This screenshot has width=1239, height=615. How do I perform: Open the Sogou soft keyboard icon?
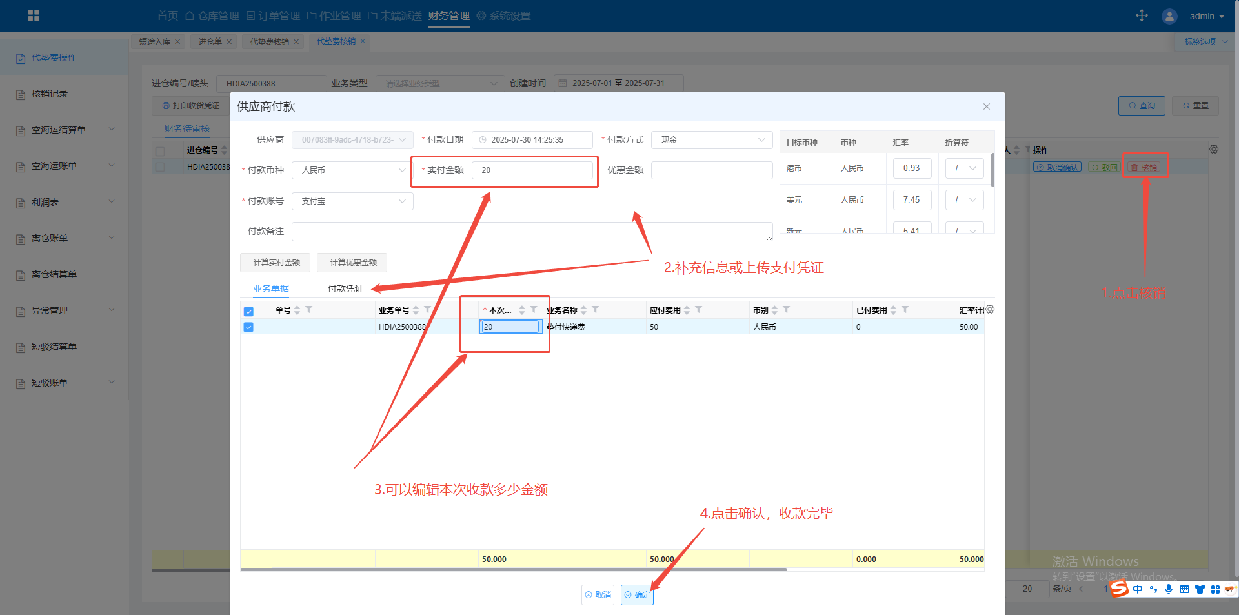(1184, 589)
